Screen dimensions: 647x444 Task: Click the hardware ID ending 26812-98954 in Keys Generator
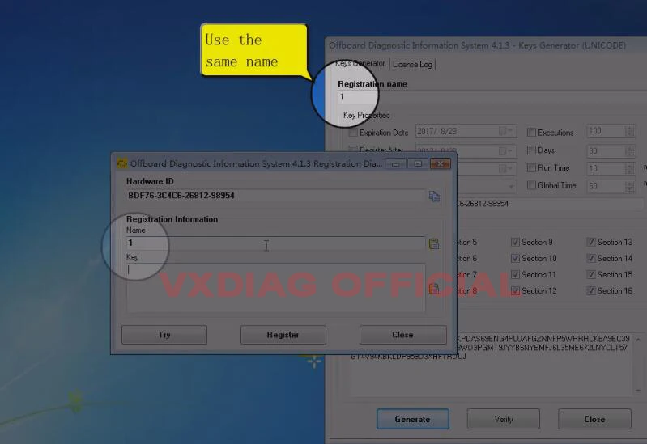pos(483,204)
